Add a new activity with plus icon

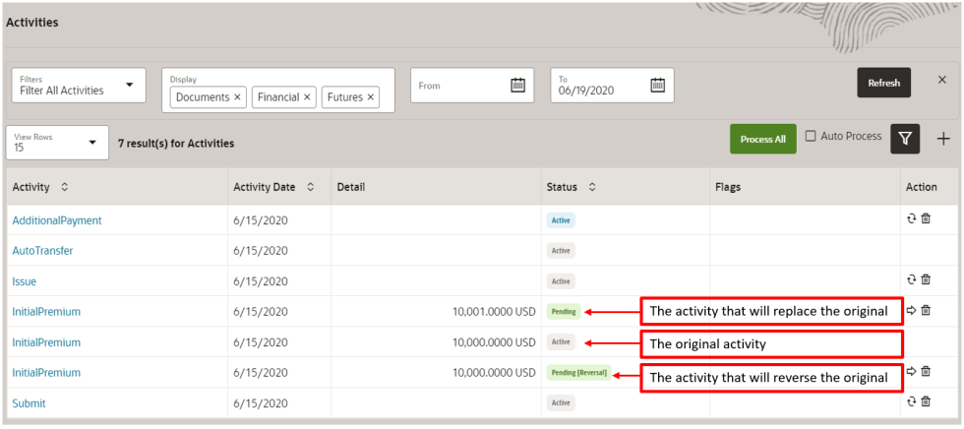(x=943, y=139)
